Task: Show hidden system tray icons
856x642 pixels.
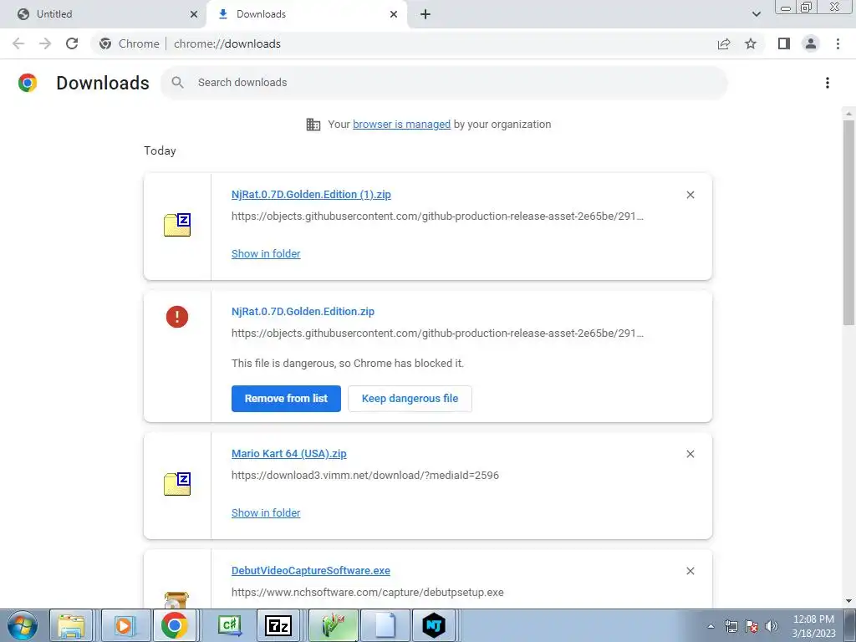Action: [x=711, y=627]
